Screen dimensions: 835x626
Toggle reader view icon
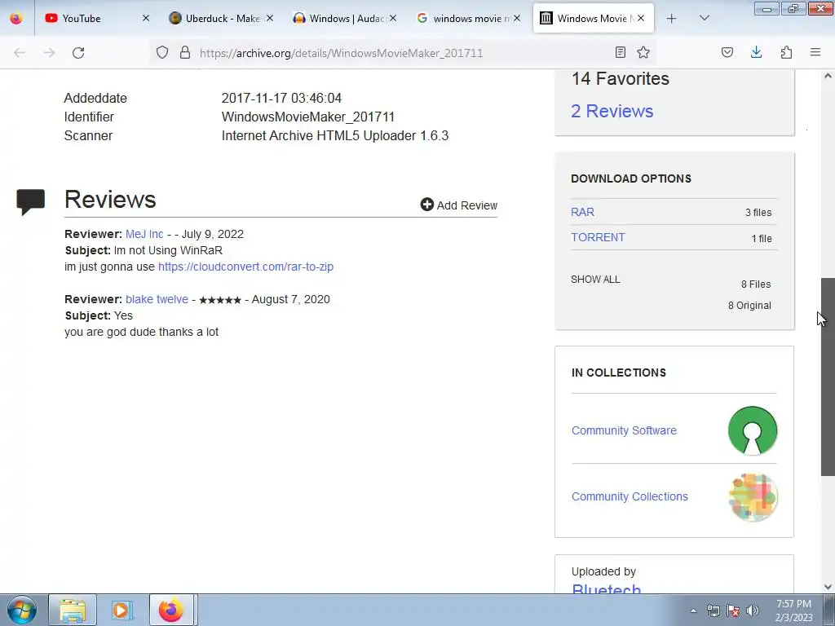(x=621, y=52)
